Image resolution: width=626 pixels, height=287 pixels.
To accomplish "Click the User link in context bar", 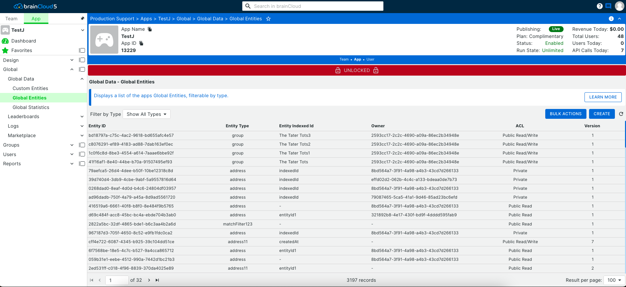I will (370, 60).
